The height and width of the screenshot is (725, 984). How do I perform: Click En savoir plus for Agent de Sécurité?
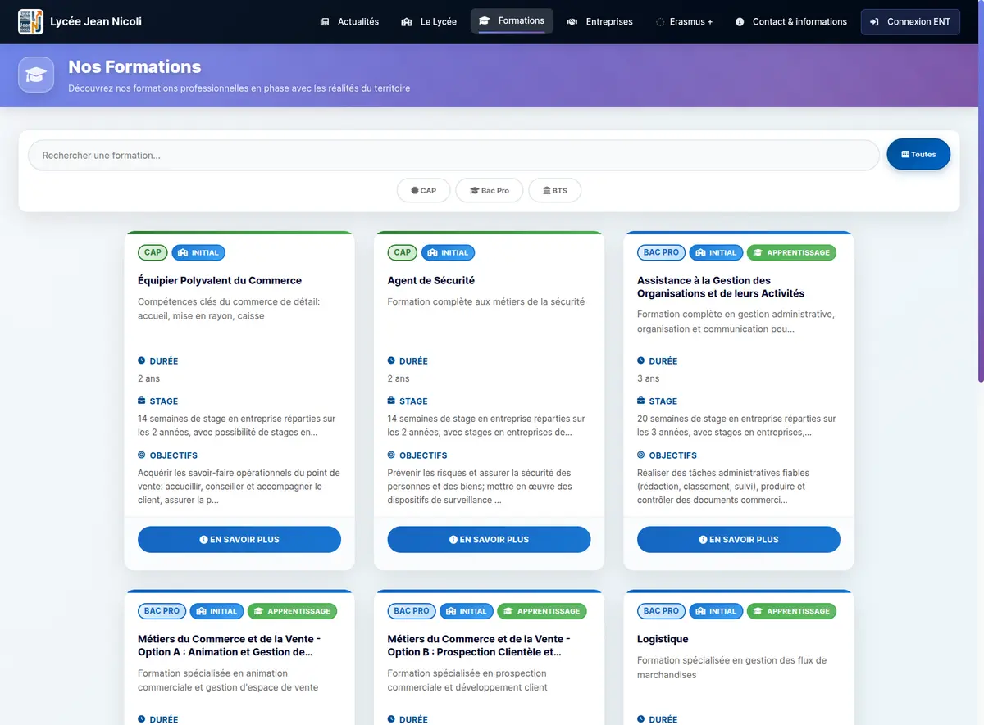click(489, 539)
